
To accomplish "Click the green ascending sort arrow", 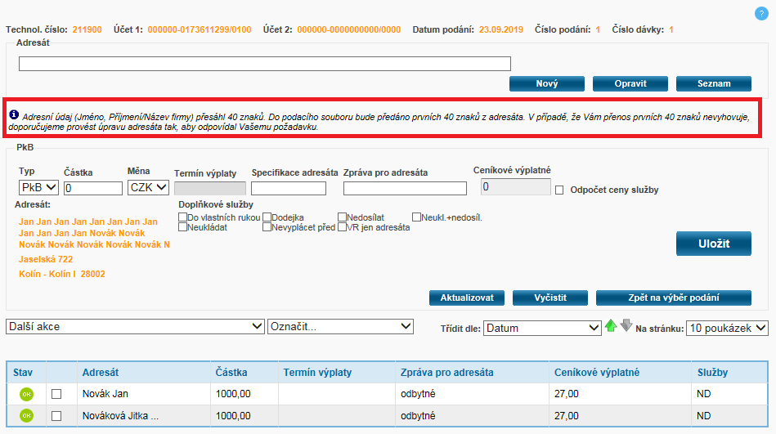I will (x=610, y=326).
